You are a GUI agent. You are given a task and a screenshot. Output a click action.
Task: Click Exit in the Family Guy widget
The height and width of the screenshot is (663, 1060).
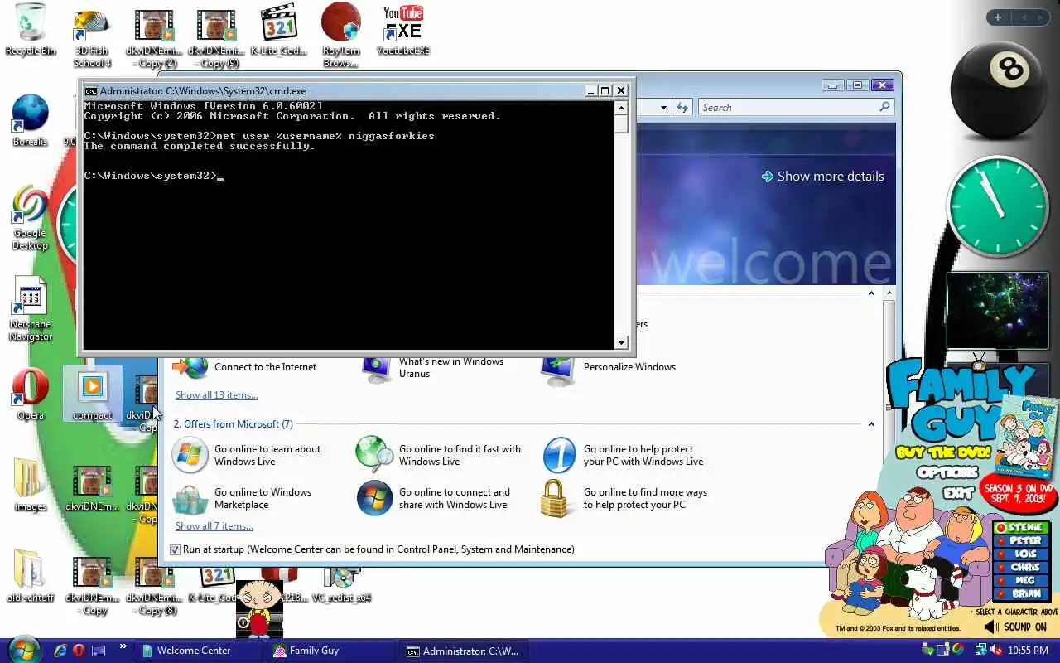pos(957,492)
